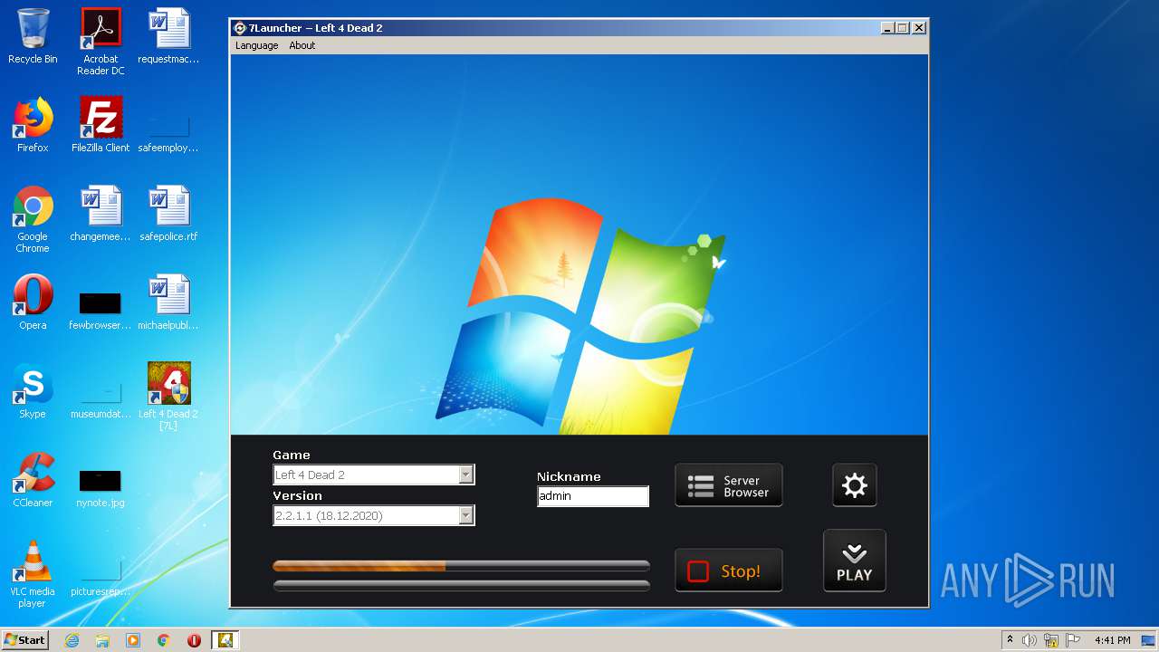Click the 7Launcher title bar icon

[x=240, y=28]
